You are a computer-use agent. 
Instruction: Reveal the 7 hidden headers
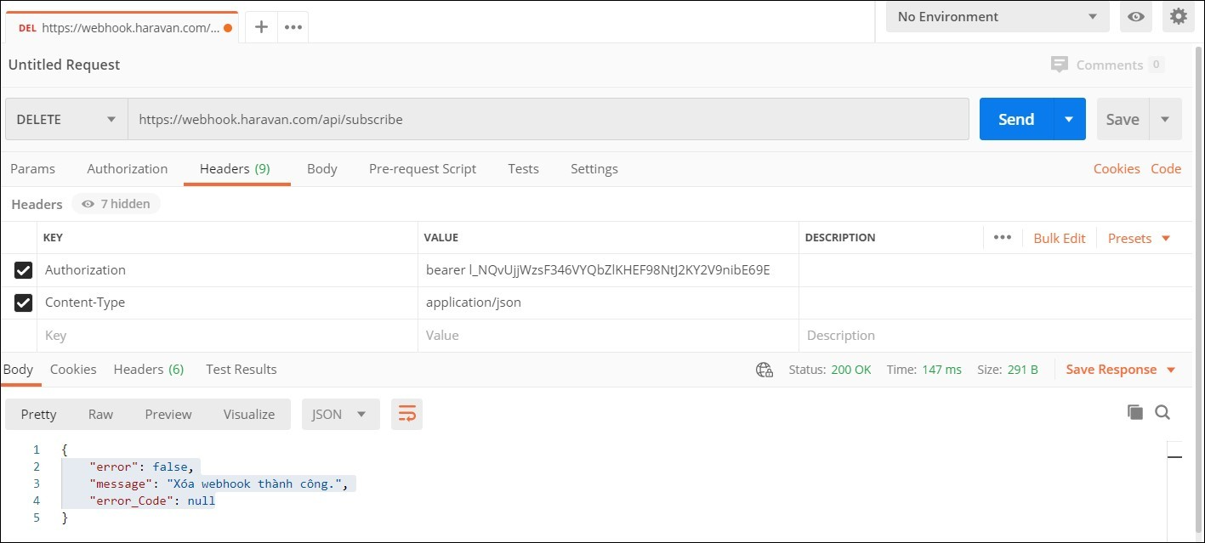[116, 203]
